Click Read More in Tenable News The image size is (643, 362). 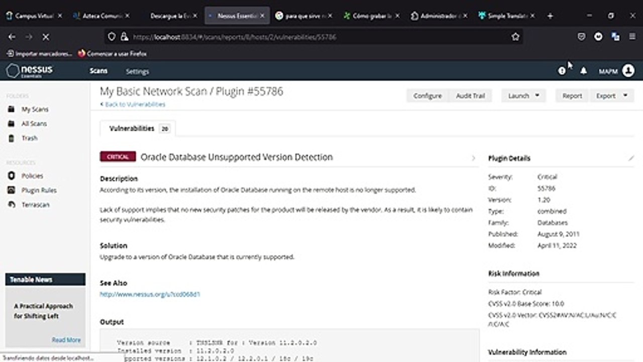click(x=66, y=340)
